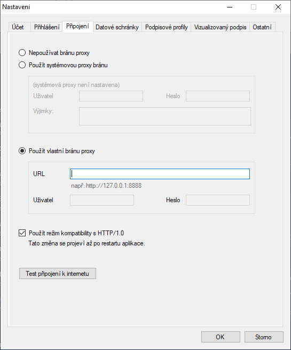This screenshot has width=291, height=350.
Task: Uncheck HTTP/1.0 compatibility mode checkbox
Action: (22, 233)
